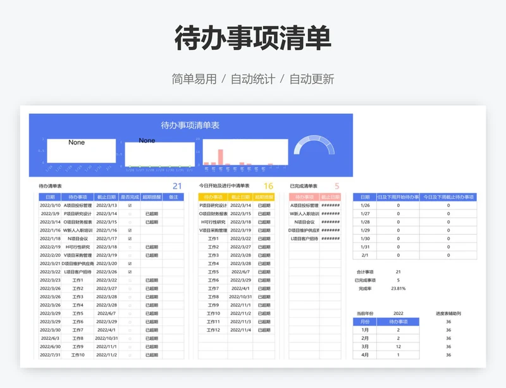Click the 待办清单表 section label

[x=50, y=186]
